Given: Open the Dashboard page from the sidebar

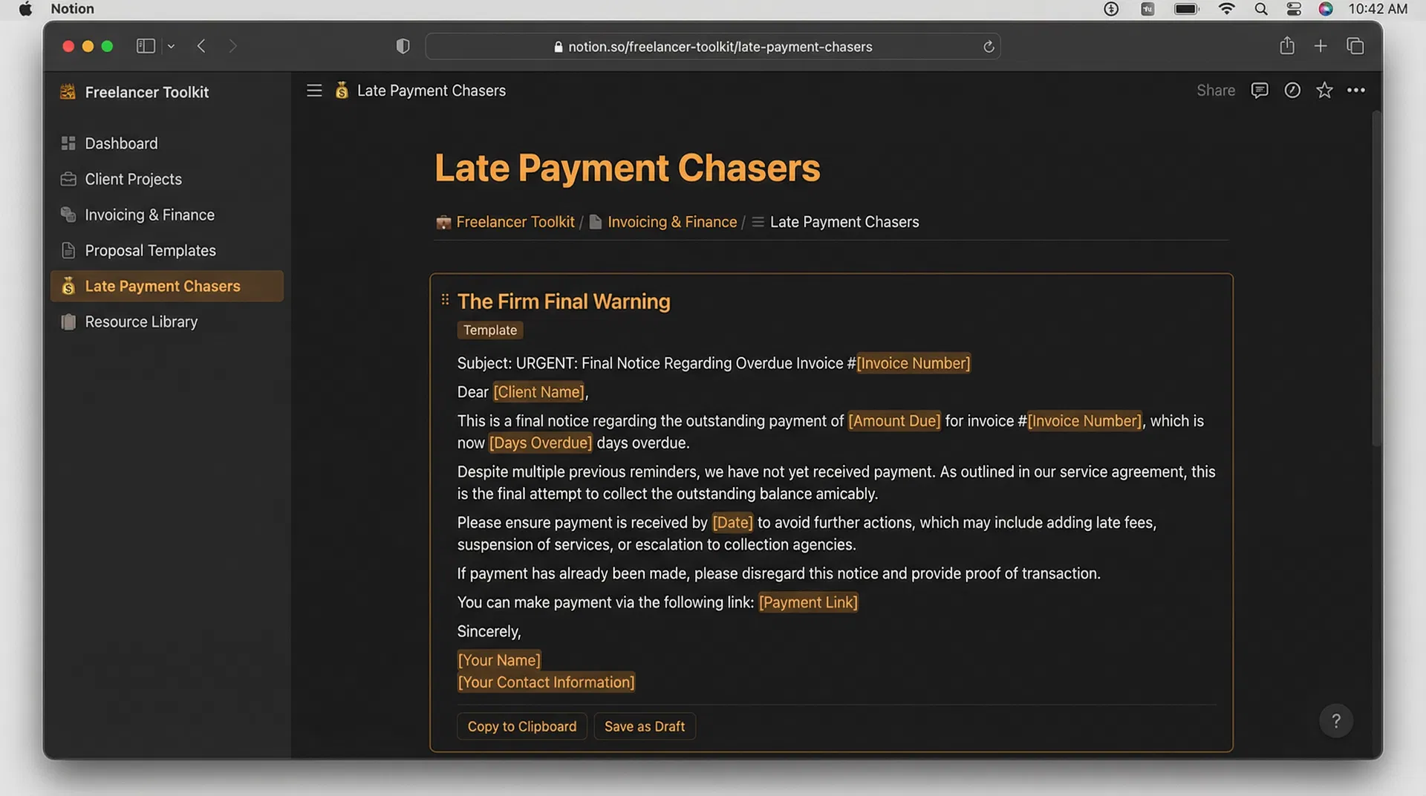Looking at the screenshot, I should (121, 143).
